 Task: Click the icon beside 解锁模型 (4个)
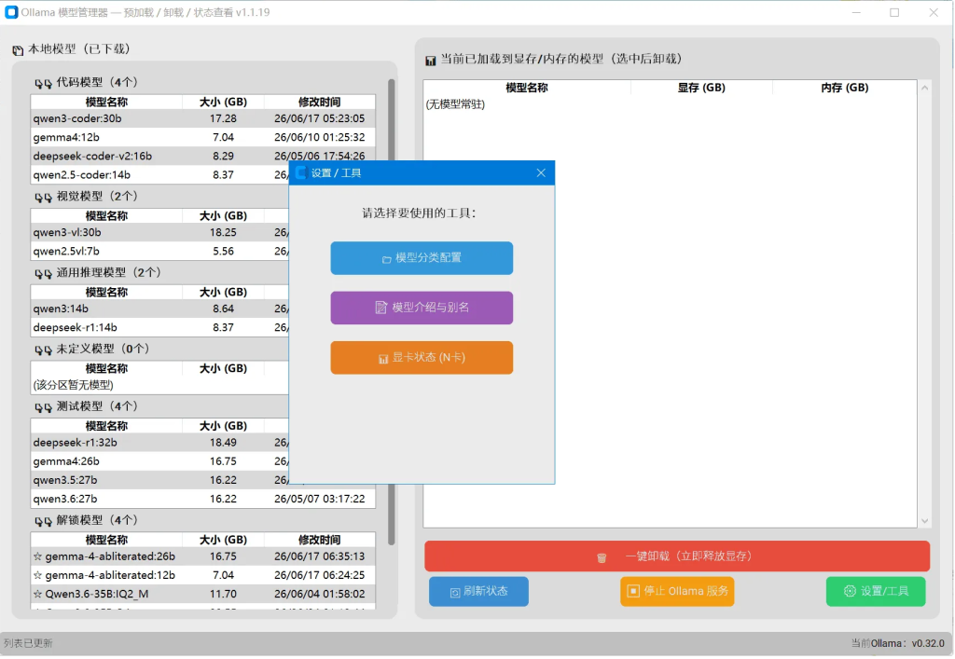[43, 521]
